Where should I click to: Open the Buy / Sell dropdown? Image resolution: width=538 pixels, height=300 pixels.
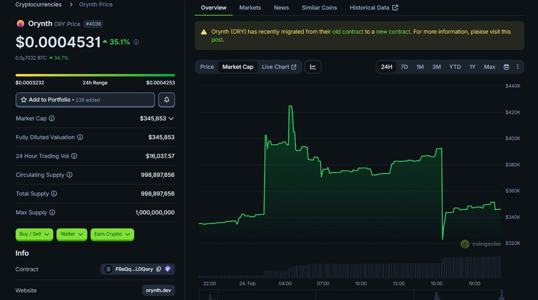click(x=35, y=234)
